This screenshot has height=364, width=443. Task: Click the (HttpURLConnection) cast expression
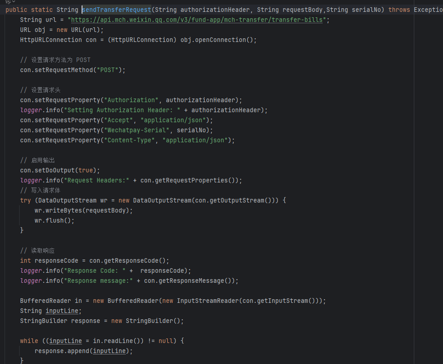coord(142,40)
